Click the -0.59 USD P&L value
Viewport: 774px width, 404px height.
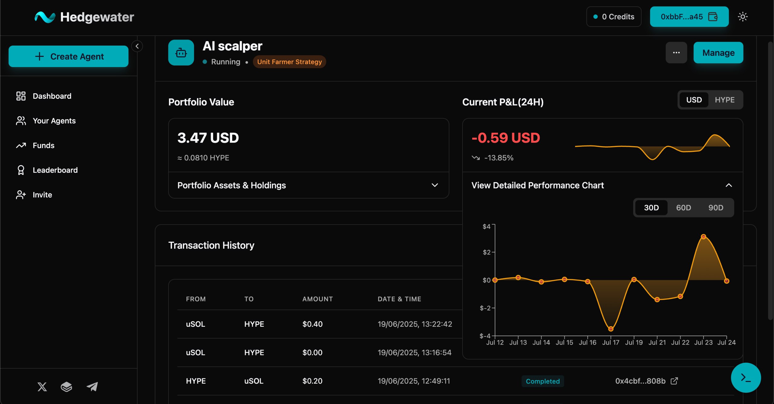506,138
